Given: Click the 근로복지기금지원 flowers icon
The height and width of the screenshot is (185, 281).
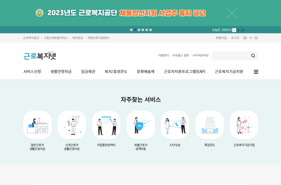Looking at the screenshot, I should click(x=244, y=125).
